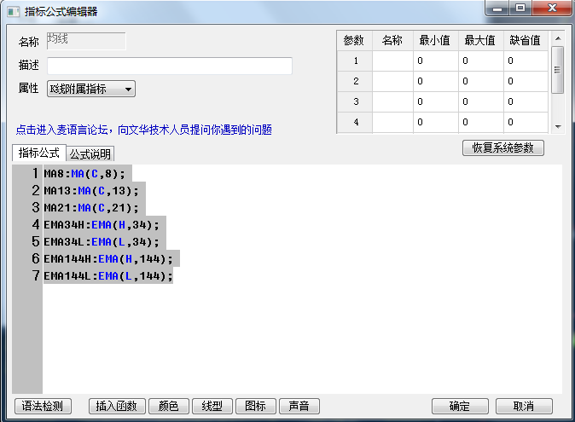Viewport: 575px width, 422px height.
Task: Open the 颜色 color picker
Action: (x=168, y=407)
